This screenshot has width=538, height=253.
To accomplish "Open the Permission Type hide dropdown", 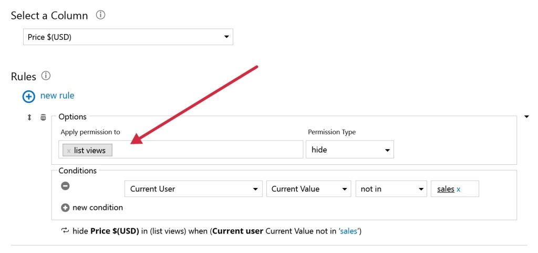I will 350,150.
